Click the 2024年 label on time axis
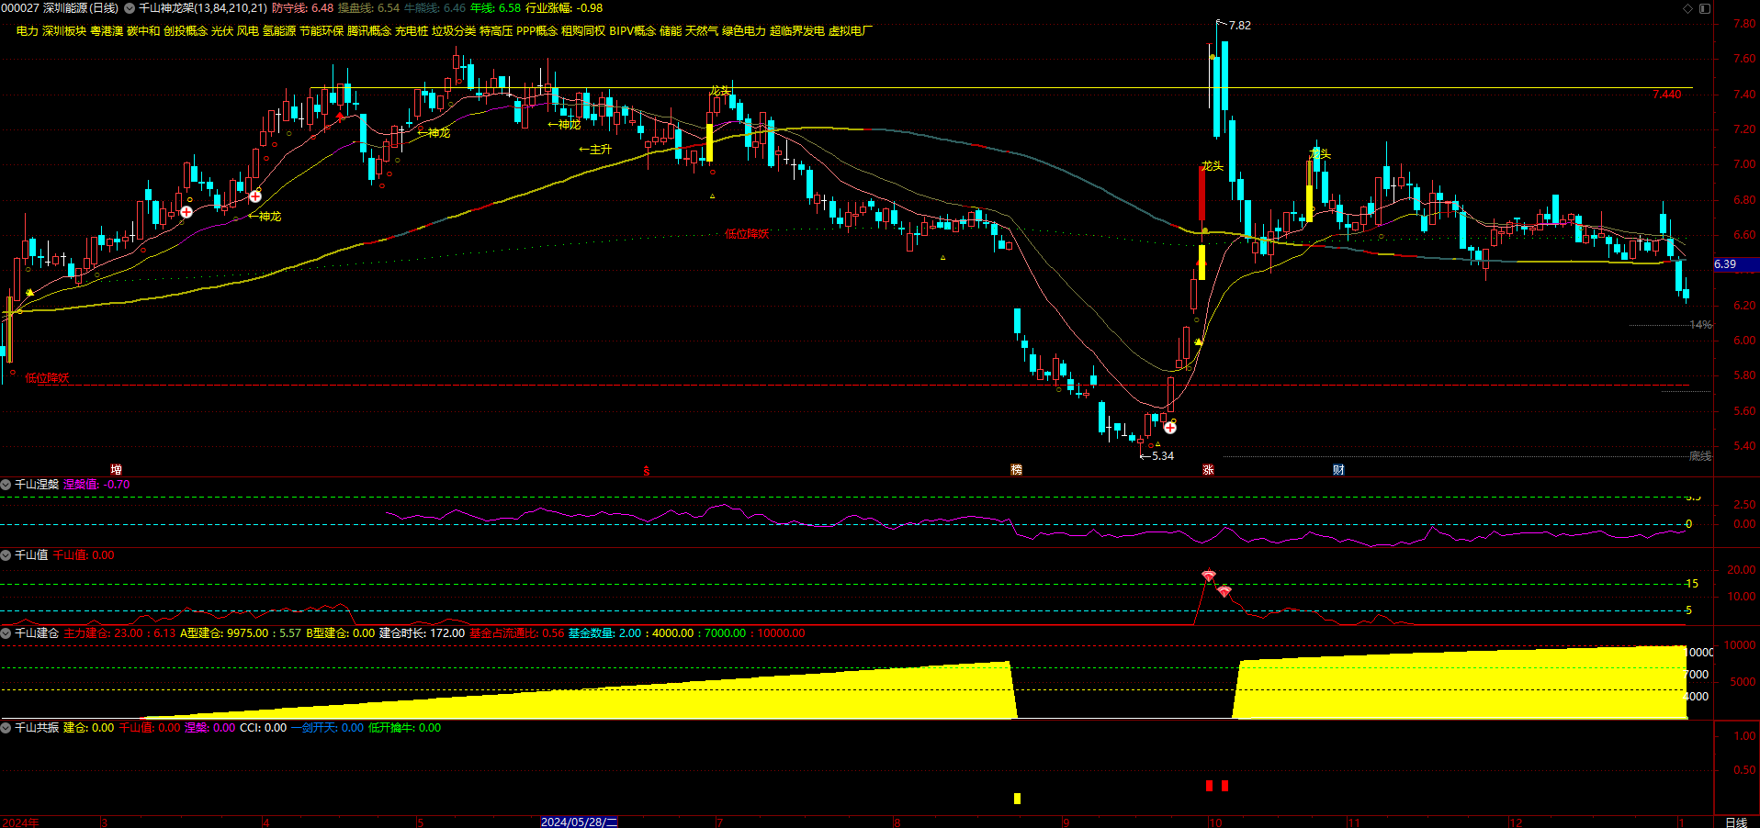Screen dimensions: 1760x828 click(20, 822)
